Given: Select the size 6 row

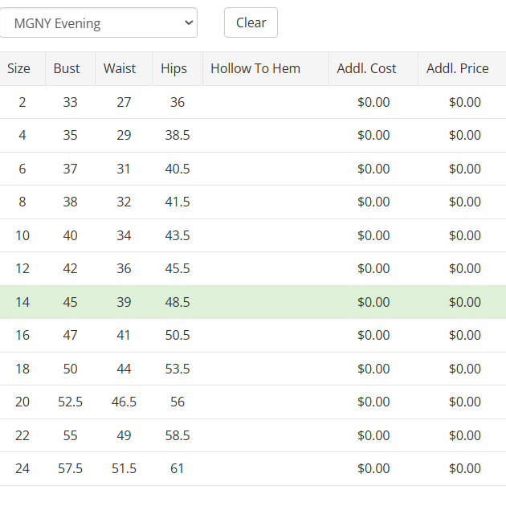Looking at the screenshot, I should coord(22,169).
